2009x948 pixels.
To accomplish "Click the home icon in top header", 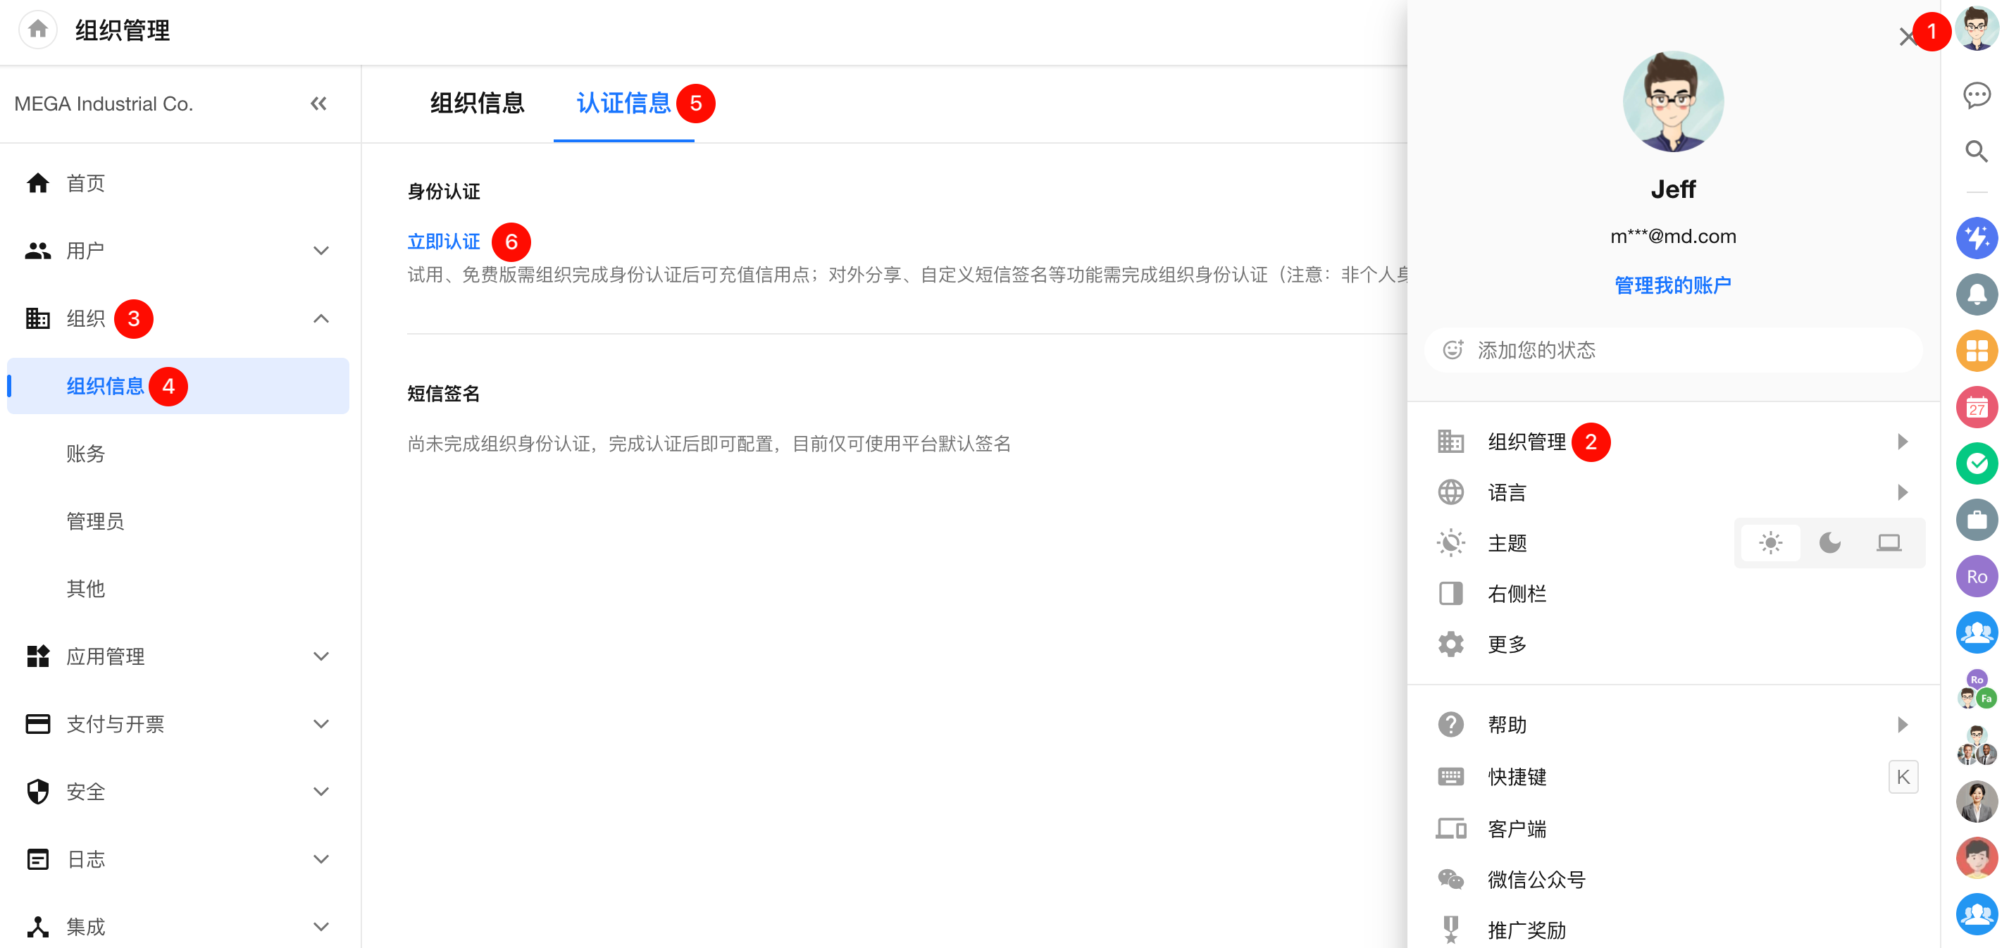I will 37,30.
